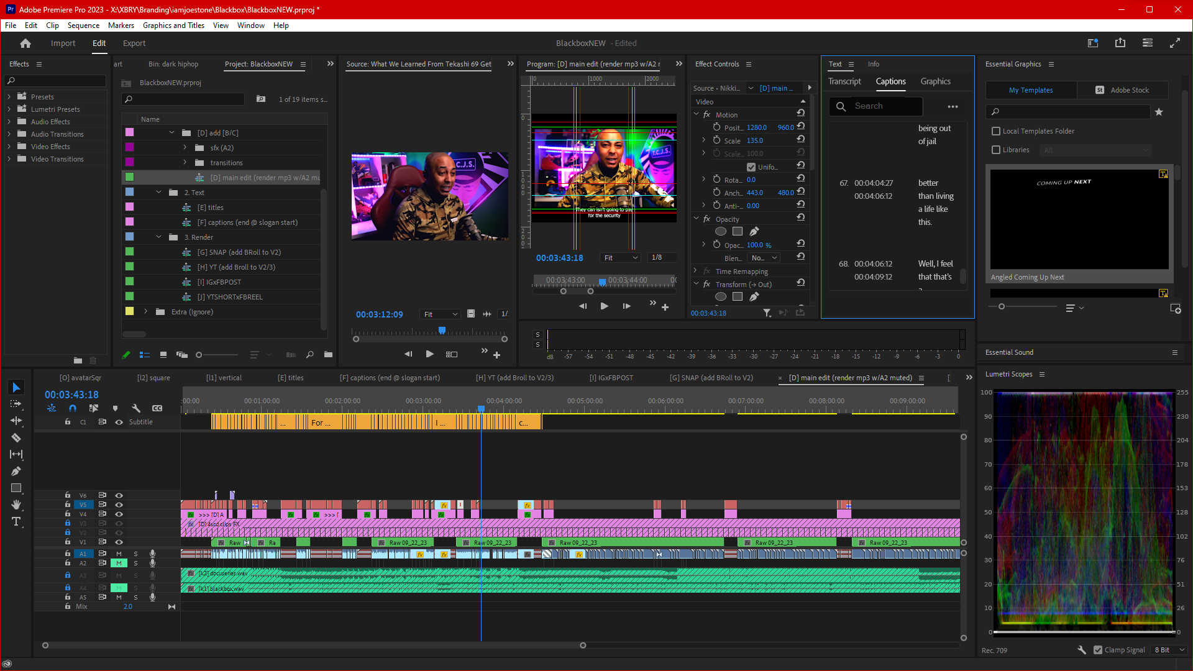Enable Local Templates Folder checkbox

996,131
